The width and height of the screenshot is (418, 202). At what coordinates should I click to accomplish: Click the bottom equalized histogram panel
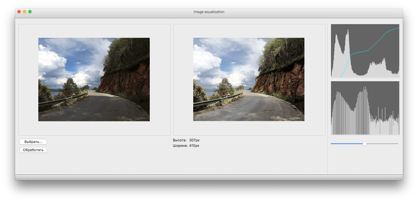[x=365, y=108]
